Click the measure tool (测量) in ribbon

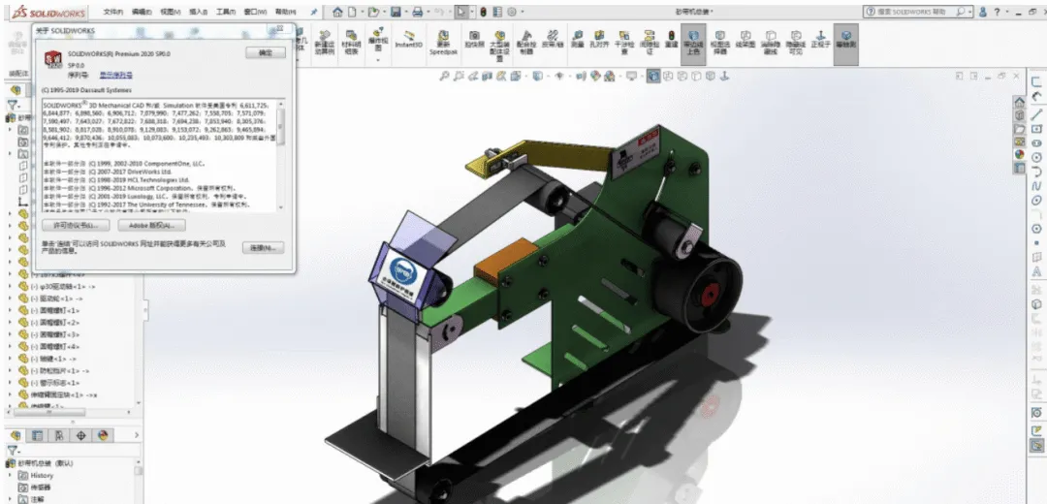click(578, 38)
